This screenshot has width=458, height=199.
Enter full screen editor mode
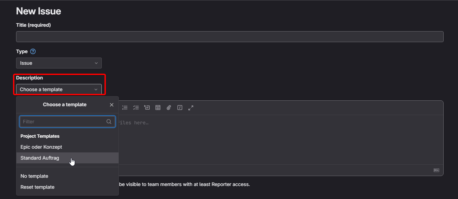(191, 108)
